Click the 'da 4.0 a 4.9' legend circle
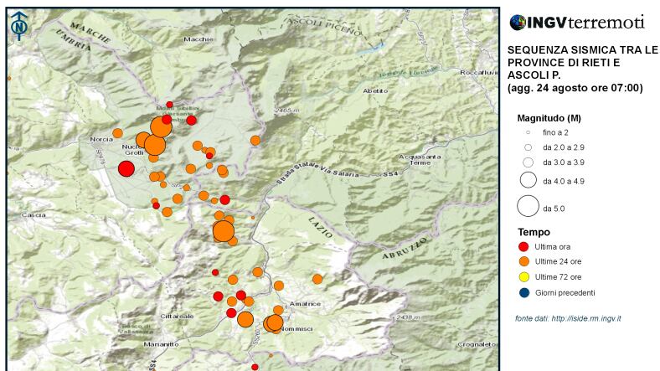The image size is (660, 371). pos(528,180)
